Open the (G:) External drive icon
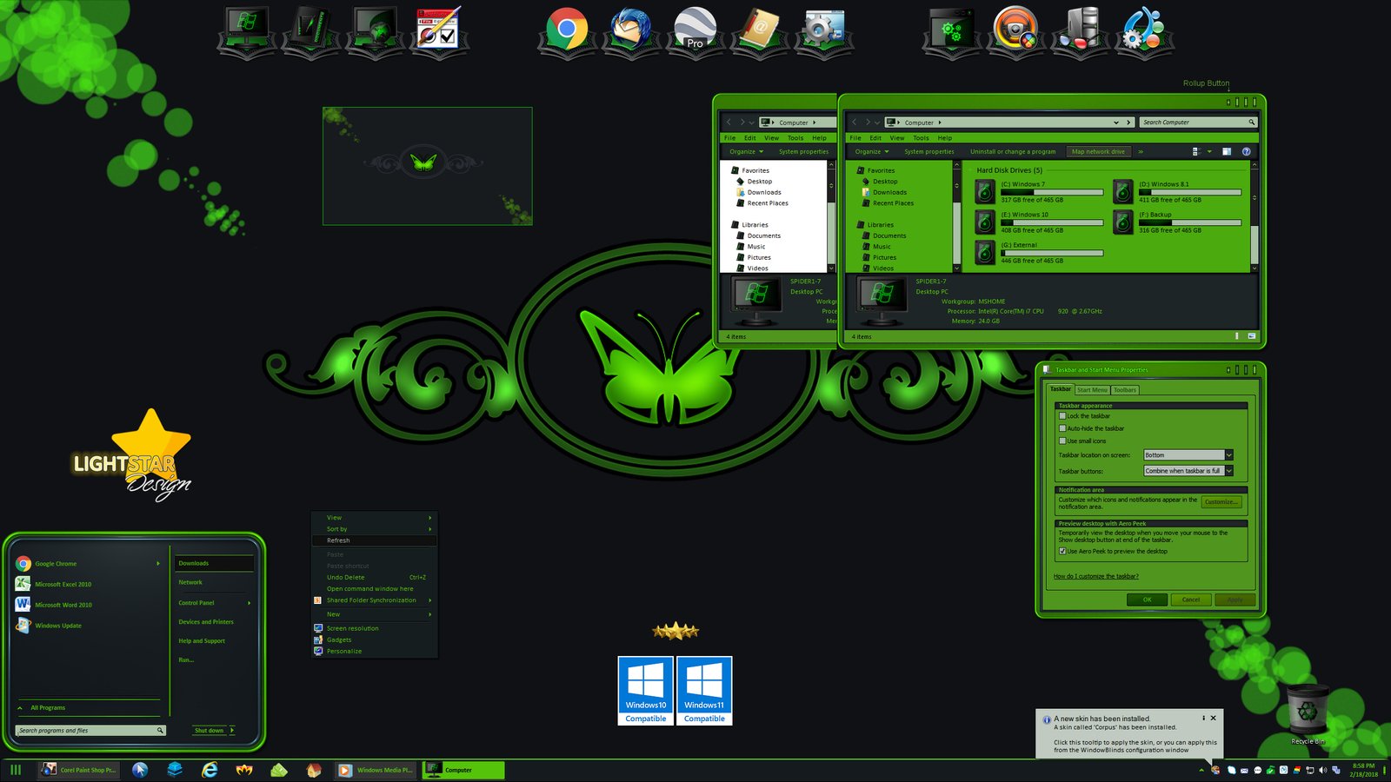Image resolution: width=1391 pixels, height=782 pixels. [x=985, y=253]
